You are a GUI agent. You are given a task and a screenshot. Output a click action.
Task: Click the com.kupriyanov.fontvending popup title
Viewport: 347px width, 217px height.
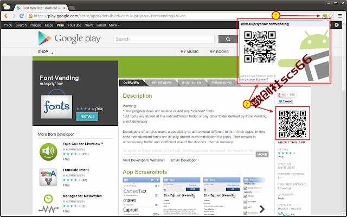click(x=265, y=24)
